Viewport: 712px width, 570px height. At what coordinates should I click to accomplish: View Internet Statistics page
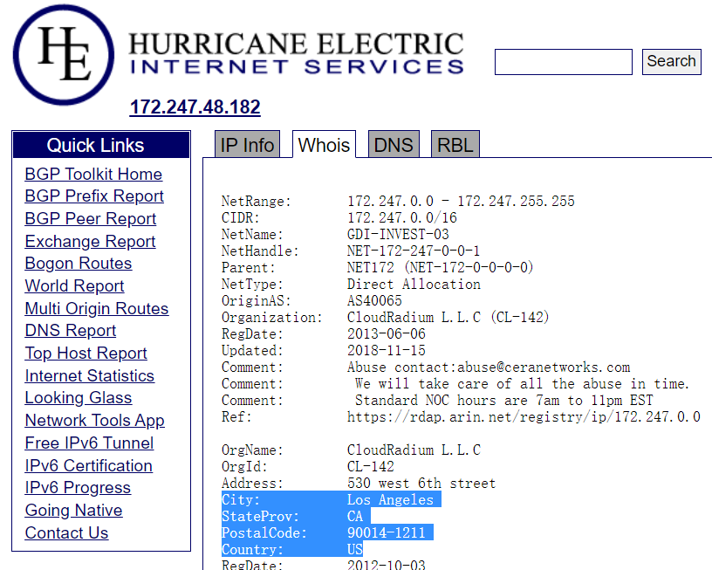click(90, 375)
